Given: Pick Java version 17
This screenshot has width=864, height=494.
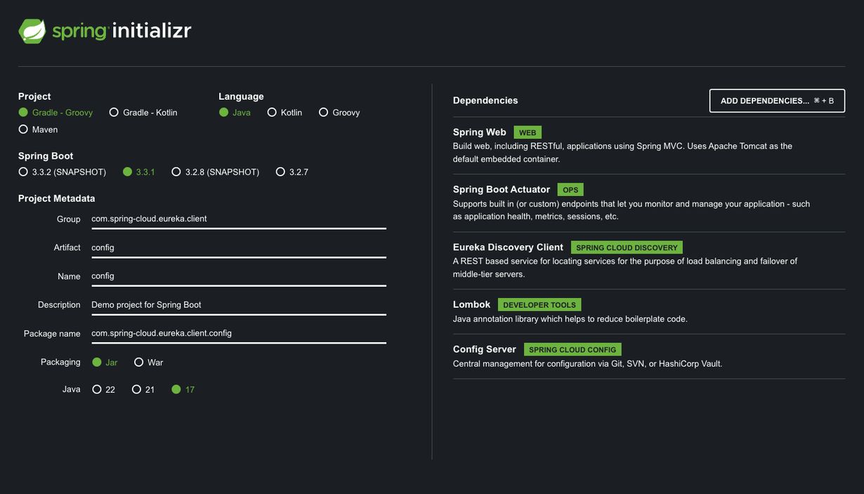Looking at the screenshot, I should (x=183, y=389).
